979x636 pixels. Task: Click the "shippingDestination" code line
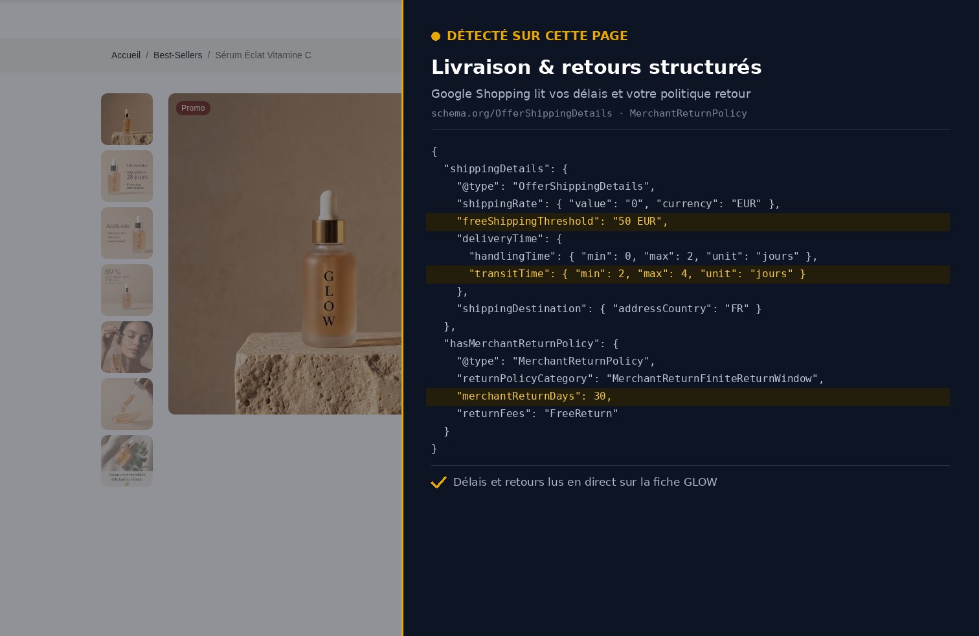609,309
